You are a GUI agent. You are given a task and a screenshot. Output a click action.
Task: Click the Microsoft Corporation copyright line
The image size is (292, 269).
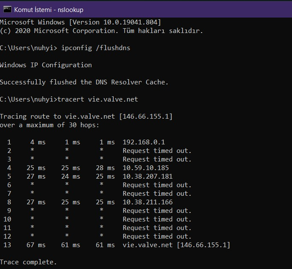[102, 31]
